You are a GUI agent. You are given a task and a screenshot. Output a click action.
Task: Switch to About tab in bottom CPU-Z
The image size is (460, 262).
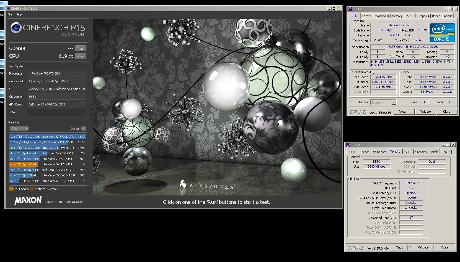point(445,152)
